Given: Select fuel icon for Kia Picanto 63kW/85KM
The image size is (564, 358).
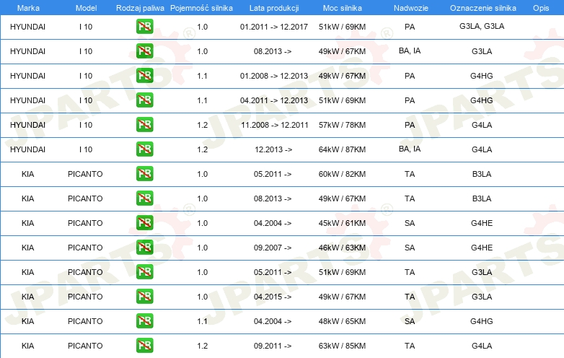Looking at the screenshot, I should [144, 346].
